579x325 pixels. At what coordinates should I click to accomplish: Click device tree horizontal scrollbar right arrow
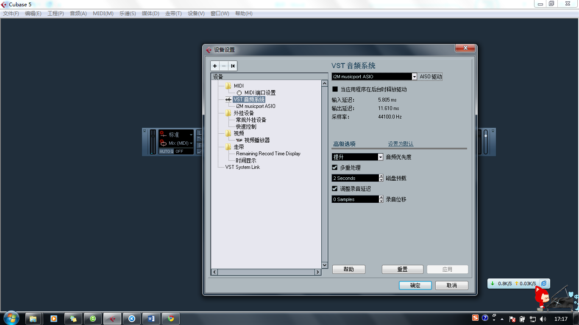point(318,272)
